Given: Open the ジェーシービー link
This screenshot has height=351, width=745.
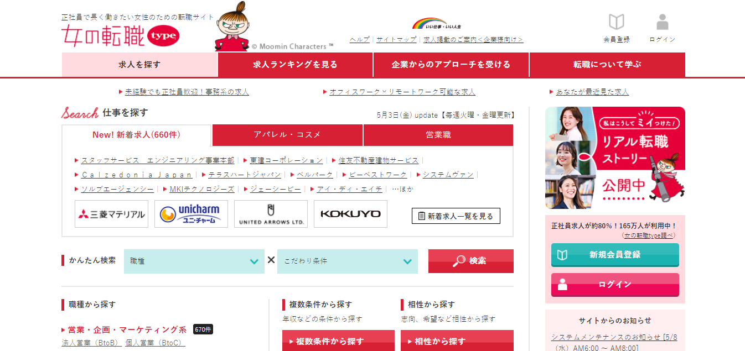Looking at the screenshot, I should pyautogui.click(x=276, y=189).
